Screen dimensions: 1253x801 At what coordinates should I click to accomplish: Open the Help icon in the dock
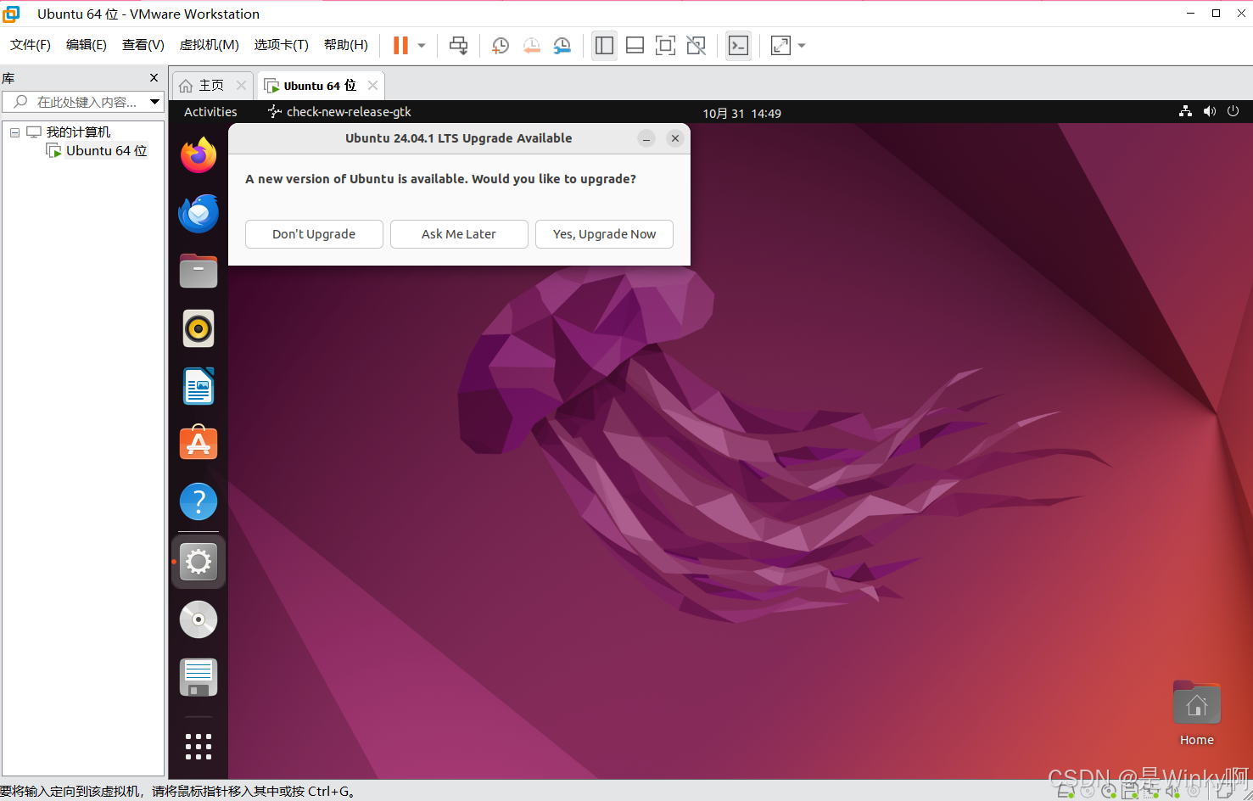click(199, 501)
